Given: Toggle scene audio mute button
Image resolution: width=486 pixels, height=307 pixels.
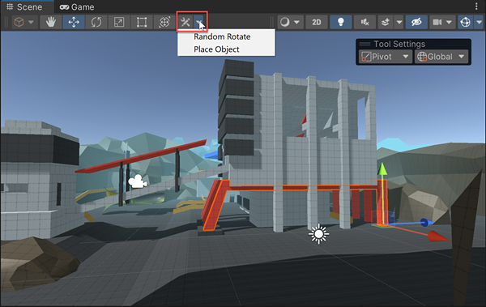Looking at the screenshot, I should [364, 22].
